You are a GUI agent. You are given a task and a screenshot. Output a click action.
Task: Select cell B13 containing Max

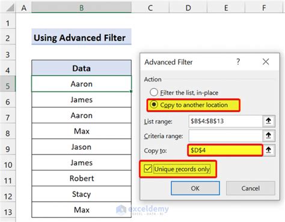[81, 210]
